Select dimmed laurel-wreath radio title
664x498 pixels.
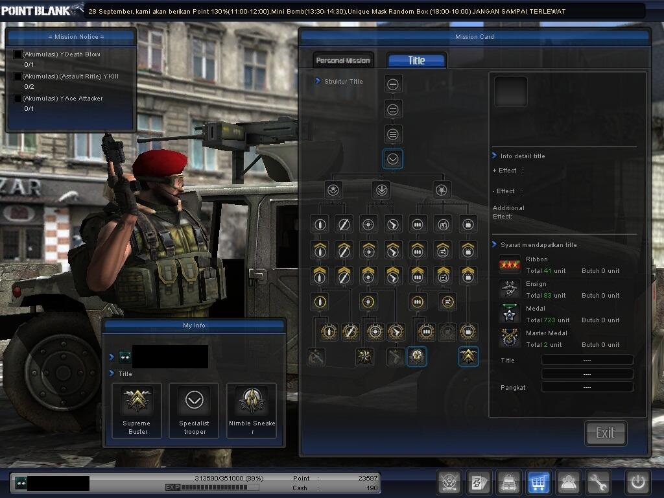pyautogui.click(x=447, y=332)
